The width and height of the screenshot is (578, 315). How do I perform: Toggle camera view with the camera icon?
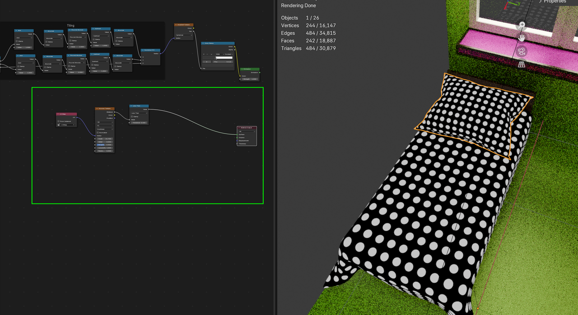[x=522, y=51]
